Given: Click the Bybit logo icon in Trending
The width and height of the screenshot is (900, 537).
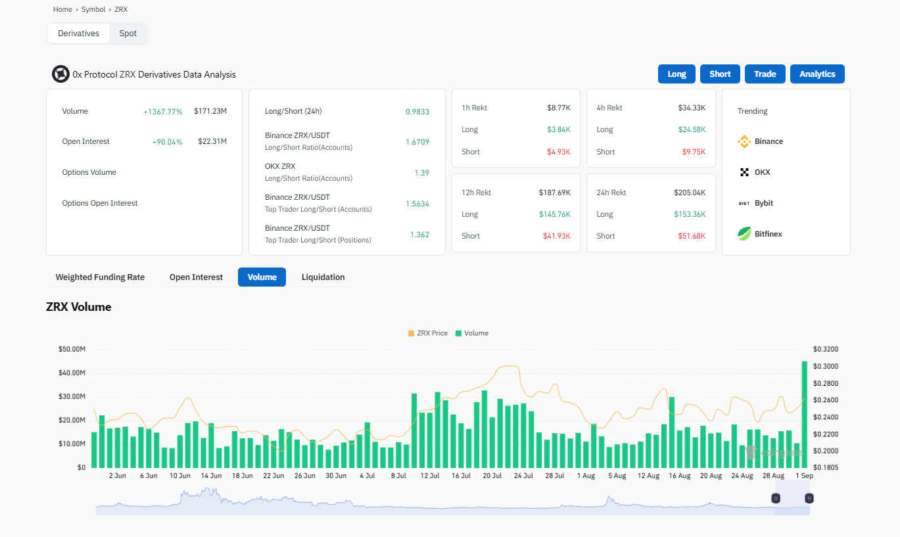Looking at the screenshot, I should pyautogui.click(x=744, y=203).
